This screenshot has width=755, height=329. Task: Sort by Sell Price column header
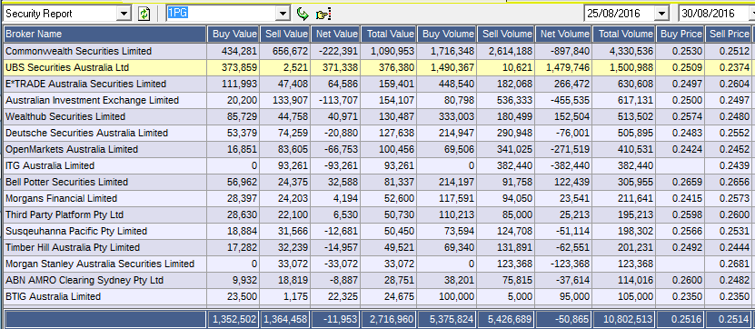coord(728,35)
